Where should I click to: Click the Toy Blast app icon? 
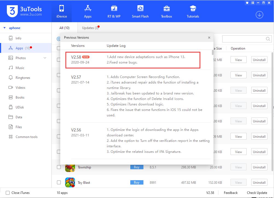click(x=70, y=182)
